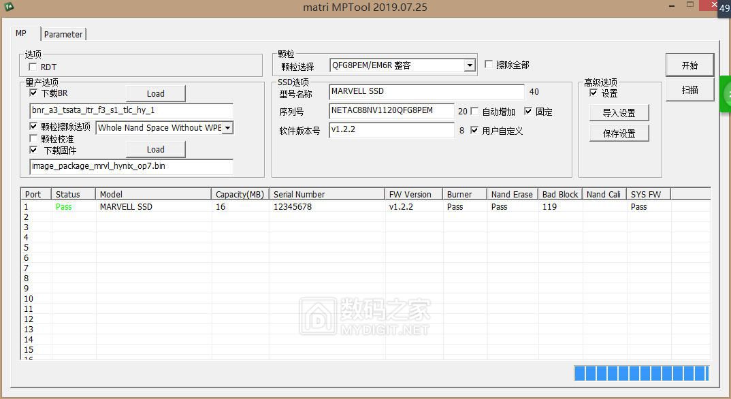Click the green circle on the right edge
Viewport: 731px width, 399px height.
[x=726, y=95]
